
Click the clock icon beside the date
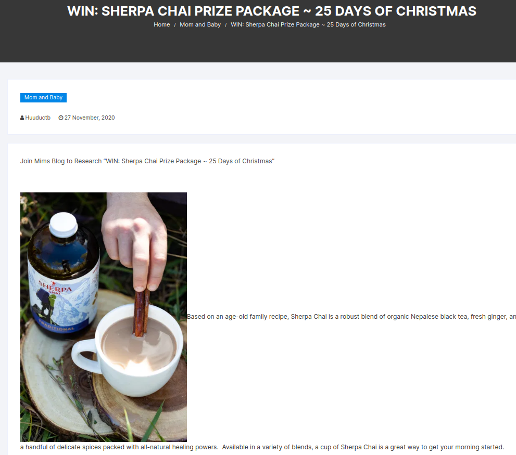(61, 118)
